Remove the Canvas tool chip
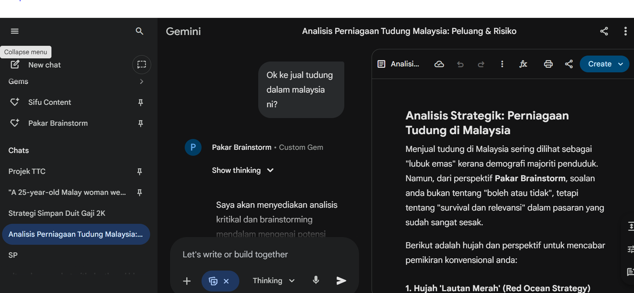The height and width of the screenshot is (293, 634). pyautogui.click(x=226, y=281)
